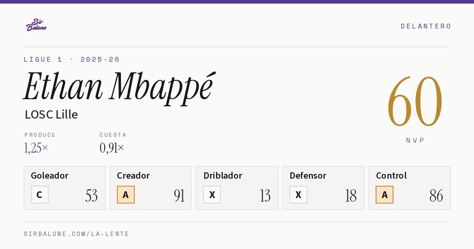This screenshot has width=474, height=249.
Task: Click the X grade badge under Defensor
Action: point(298,194)
